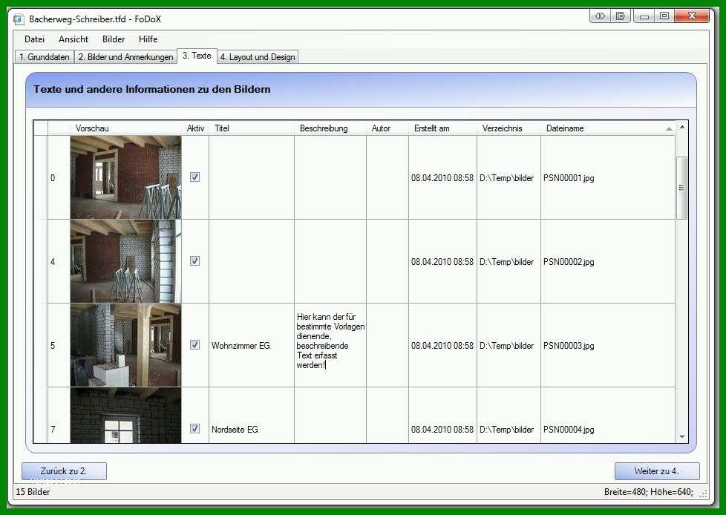Switch to 4. Layout und Design tab
This screenshot has width=726, height=515.
258,57
